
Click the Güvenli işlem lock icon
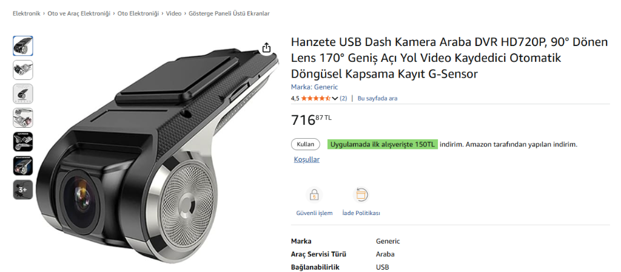[x=314, y=195]
